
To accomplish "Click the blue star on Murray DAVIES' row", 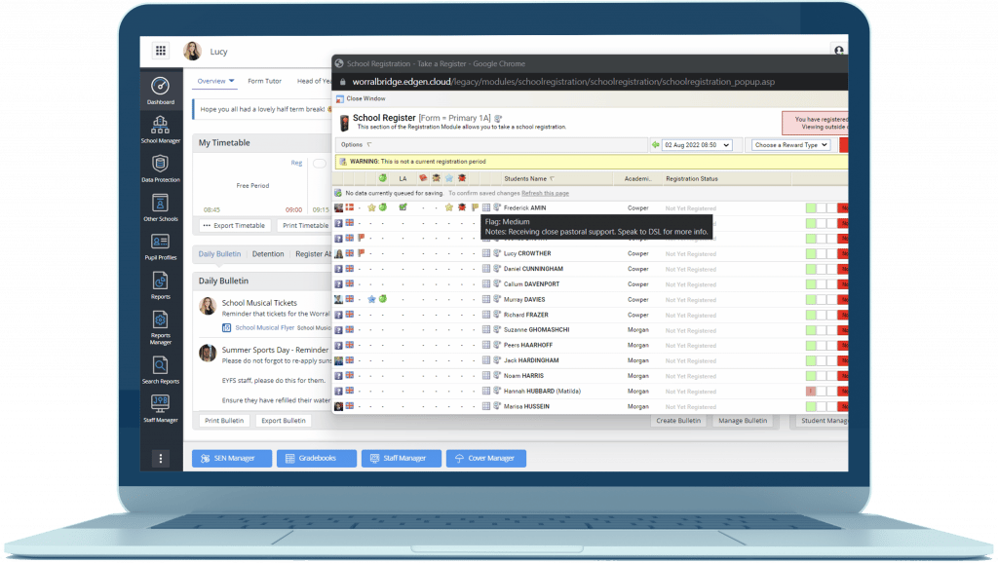I will pyautogui.click(x=371, y=299).
